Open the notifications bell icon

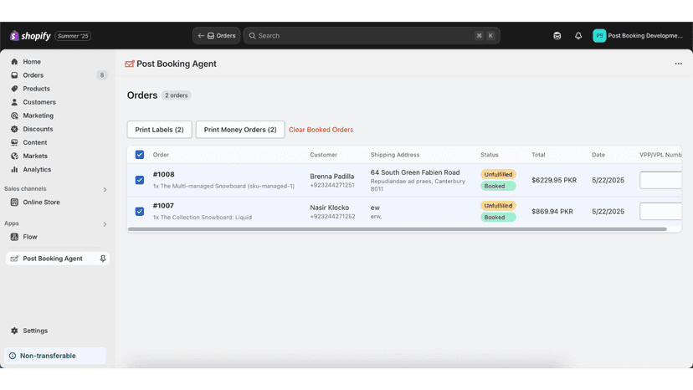578,36
